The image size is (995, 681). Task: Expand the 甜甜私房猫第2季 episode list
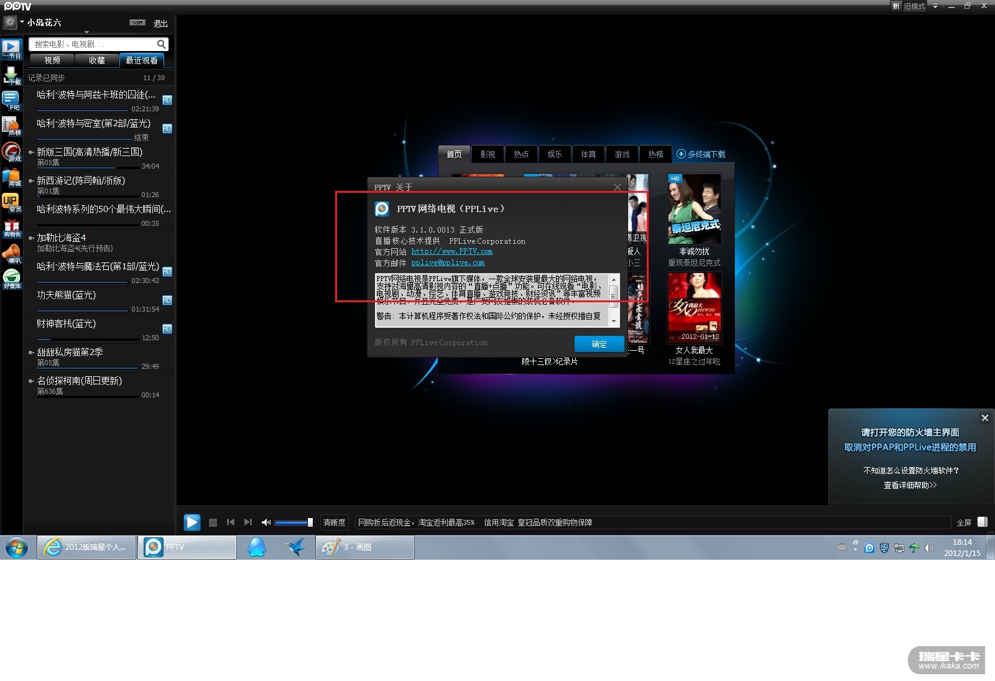31,352
